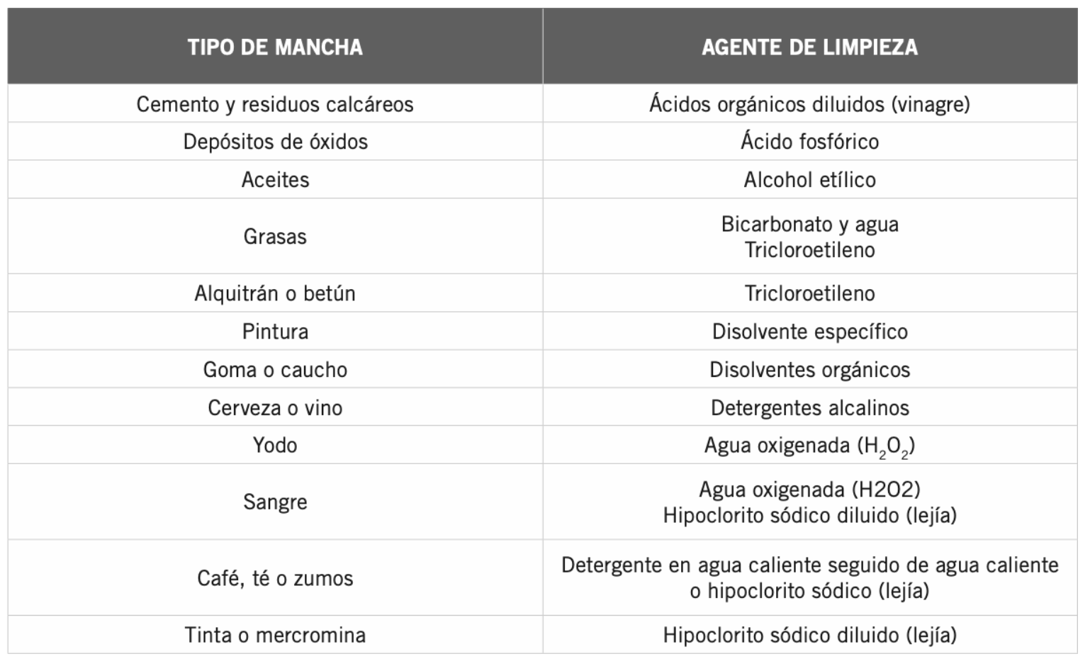Viewport: 1090px width, 666px height.
Task: Click the Grasas cell
Action: coord(275,236)
